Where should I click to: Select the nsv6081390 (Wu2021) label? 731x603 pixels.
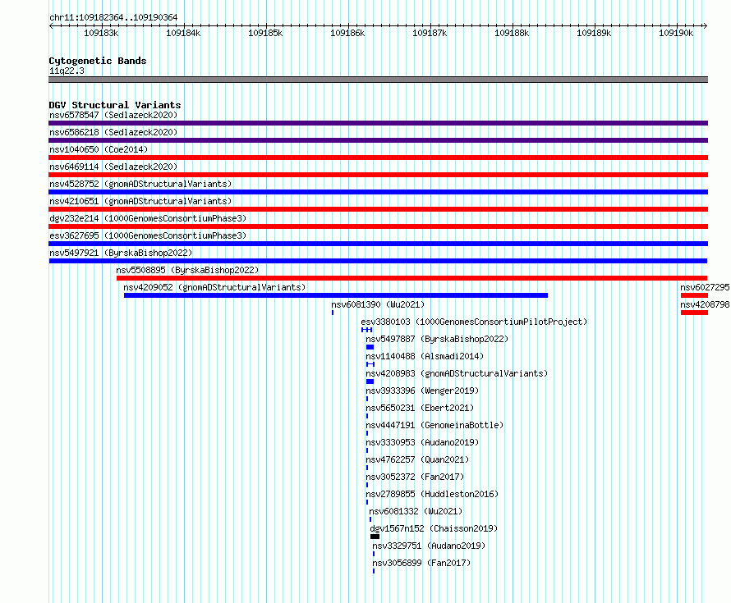[x=378, y=304]
